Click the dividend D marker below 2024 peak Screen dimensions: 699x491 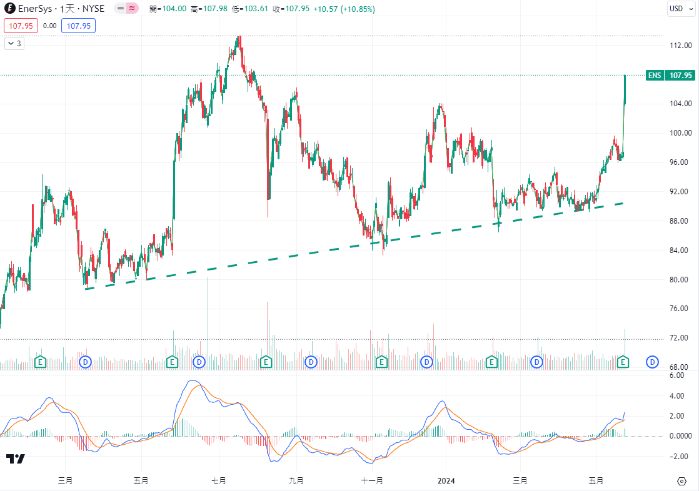click(426, 361)
